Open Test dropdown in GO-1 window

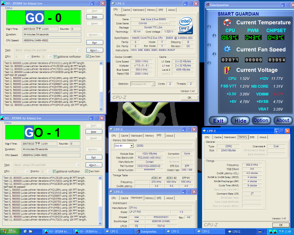tap(78, 165)
